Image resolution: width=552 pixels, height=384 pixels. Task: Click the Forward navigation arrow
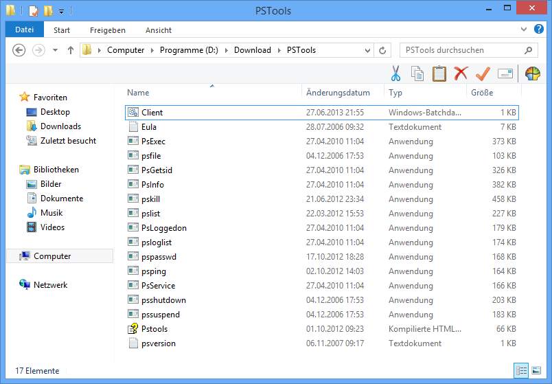pyautogui.click(x=38, y=50)
